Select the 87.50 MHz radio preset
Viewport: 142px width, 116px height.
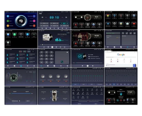click(44, 23)
